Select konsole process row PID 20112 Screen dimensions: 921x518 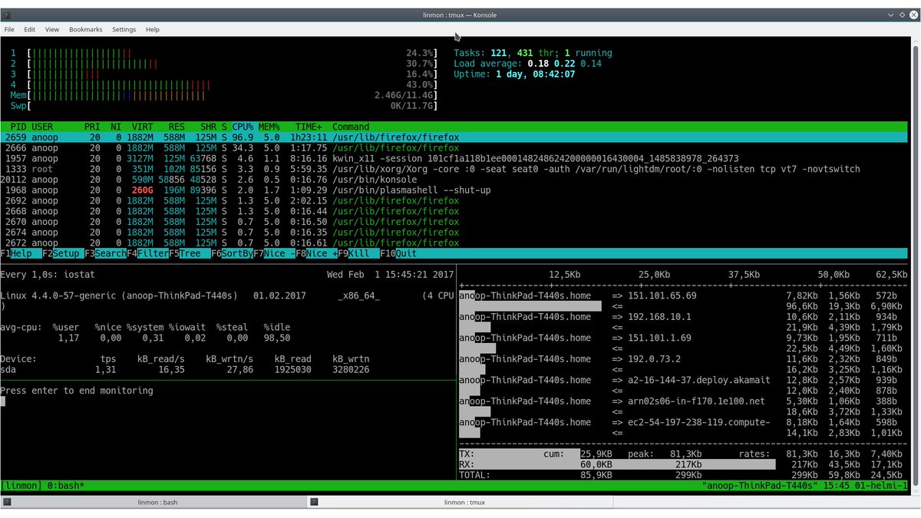[x=454, y=180]
